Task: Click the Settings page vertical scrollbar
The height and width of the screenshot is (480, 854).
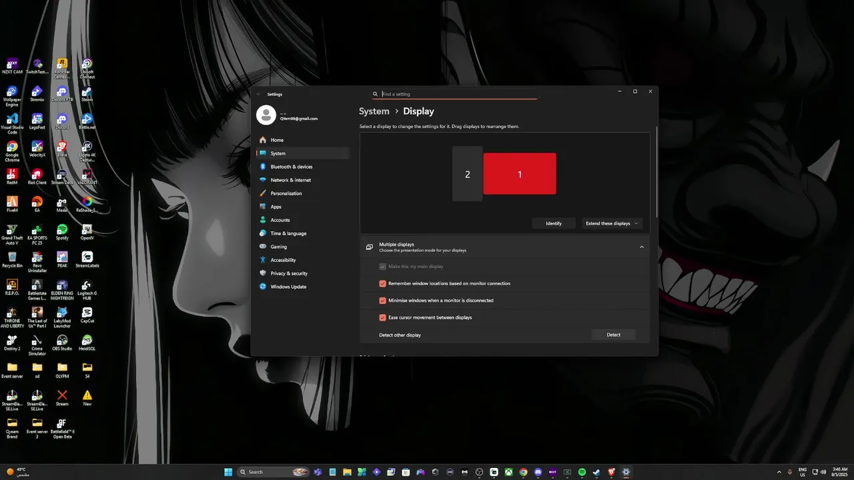Action: tap(657, 172)
